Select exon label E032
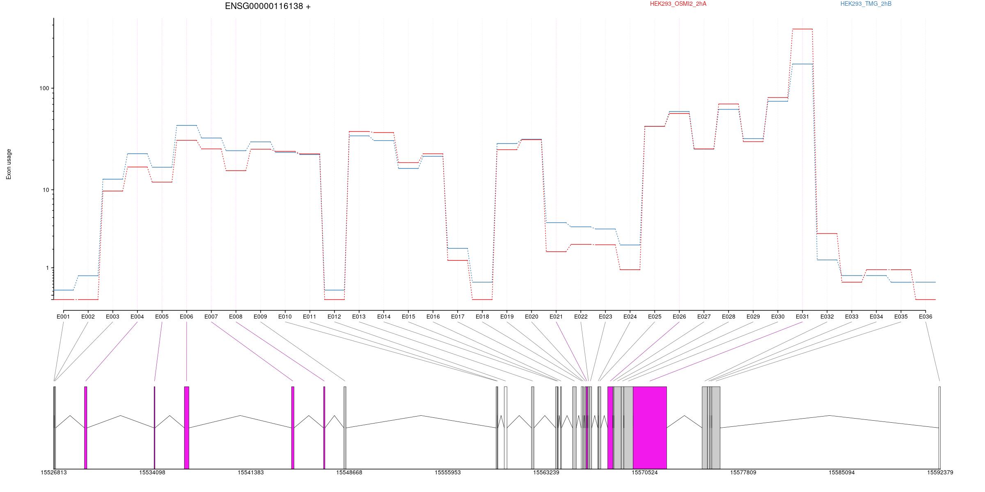The image size is (985, 492). 827,317
